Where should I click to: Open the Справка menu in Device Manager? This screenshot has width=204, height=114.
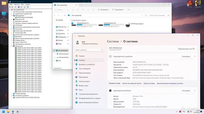pyautogui.click(x=28, y=4)
